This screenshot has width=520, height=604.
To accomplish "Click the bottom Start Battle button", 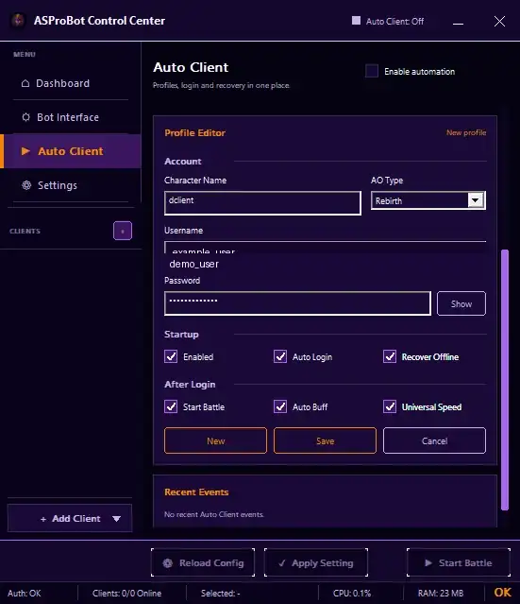I will point(459,562).
